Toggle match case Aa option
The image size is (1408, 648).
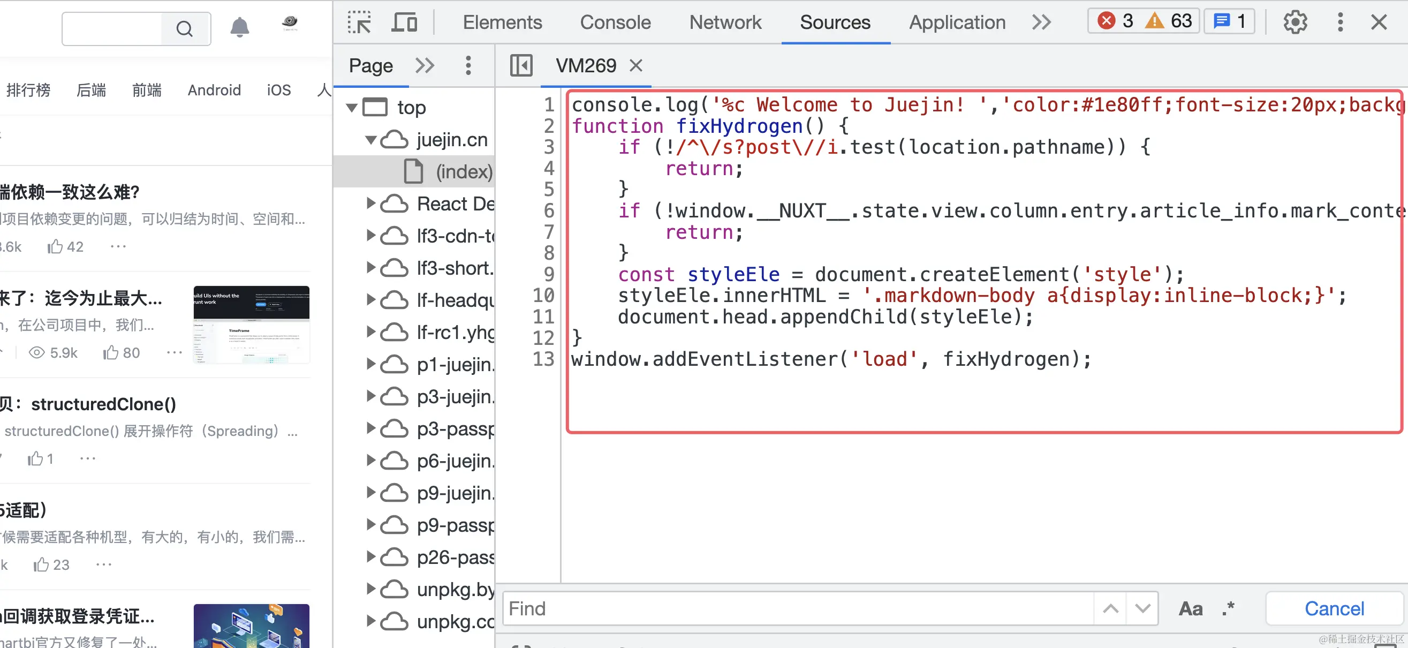pos(1191,608)
